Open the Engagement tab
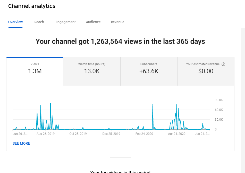245x173 pixels. (x=66, y=22)
